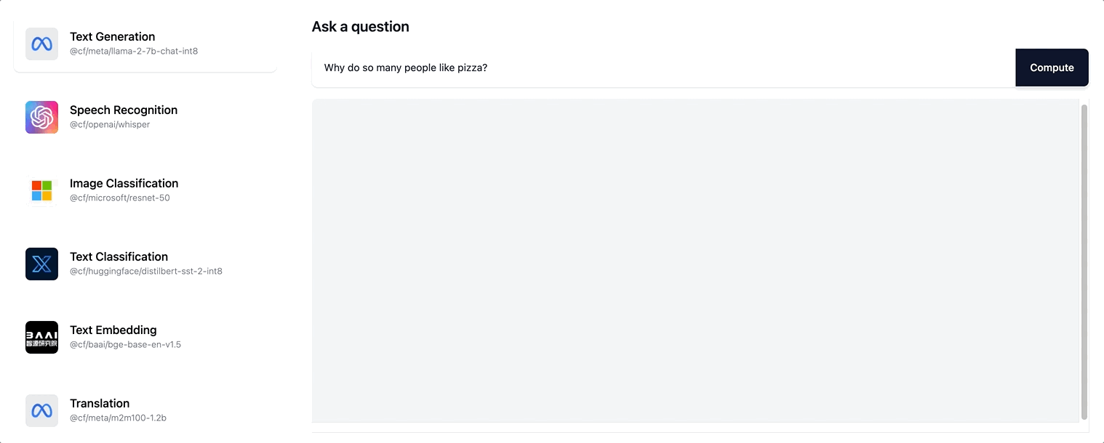Focus the question input field
Viewport: 1104px width, 443px height.
click(x=663, y=68)
